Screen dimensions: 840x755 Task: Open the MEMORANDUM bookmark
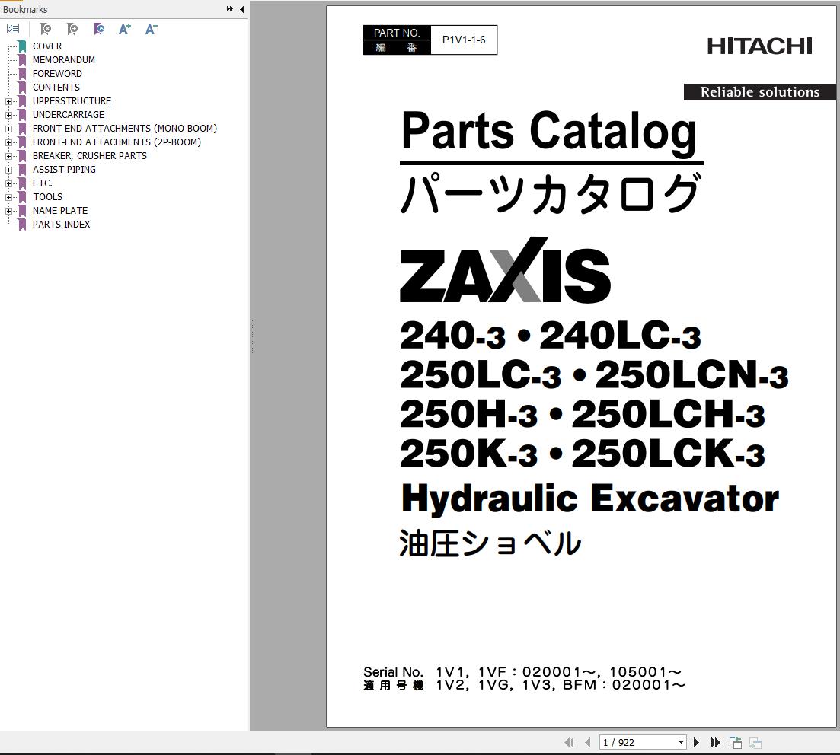64,60
